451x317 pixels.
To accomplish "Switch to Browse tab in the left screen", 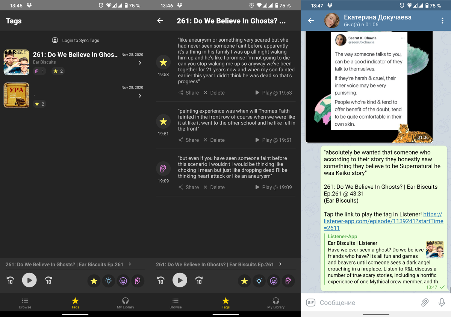I will pyautogui.click(x=25, y=303).
